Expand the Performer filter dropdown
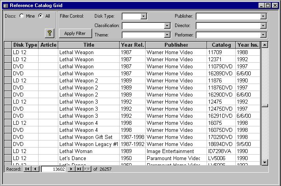The height and width of the screenshot is (186, 281). tap(263, 35)
